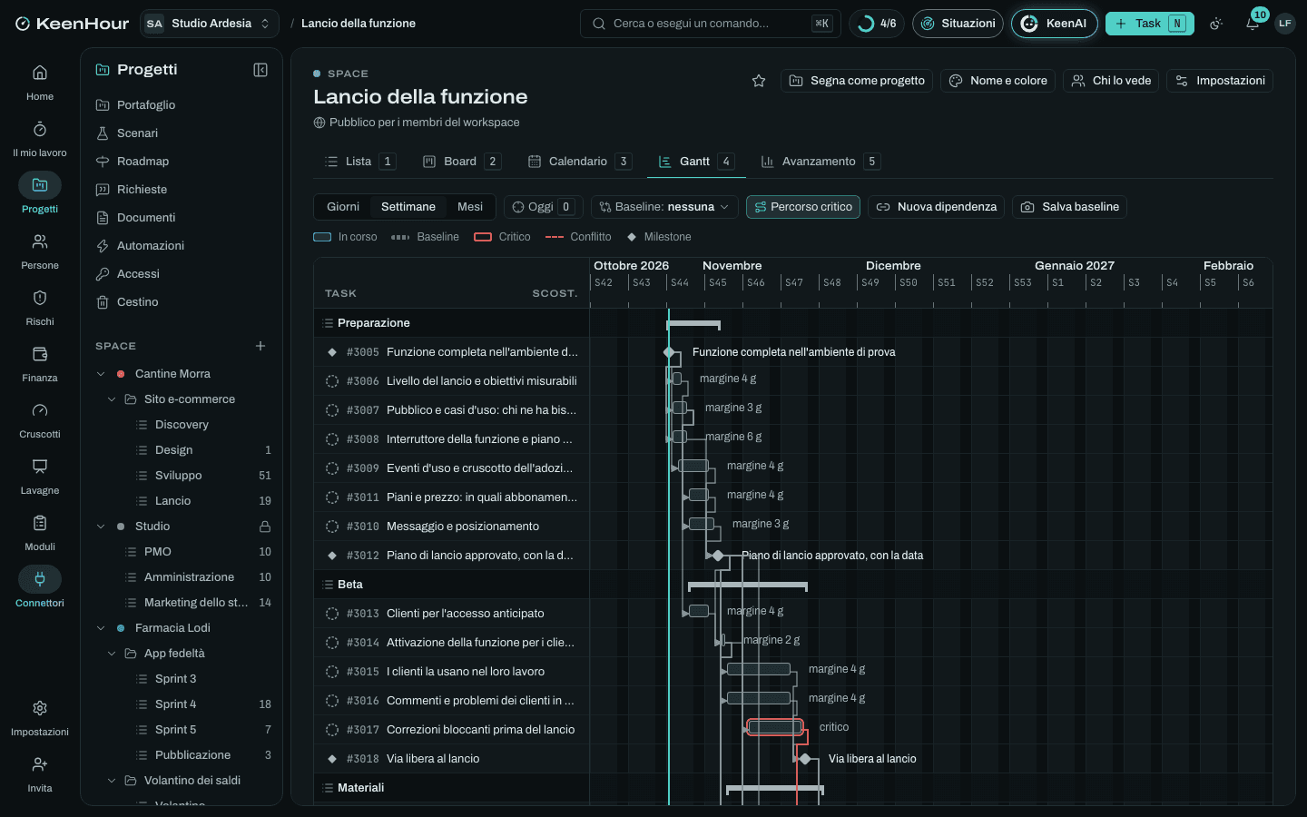Click the Nuova dipendenza button

click(937, 207)
